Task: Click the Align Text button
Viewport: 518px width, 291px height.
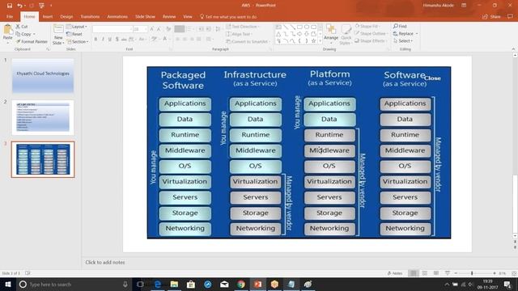Action: coord(239,34)
